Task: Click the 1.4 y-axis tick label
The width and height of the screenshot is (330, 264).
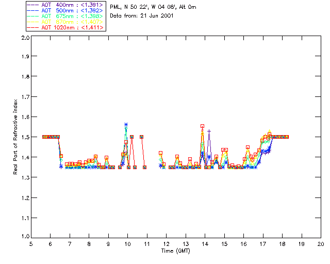Action: tap(25, 157)
